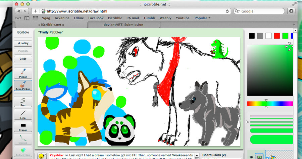
Task: Select the Autocircles tool
Action: [23, 152]
